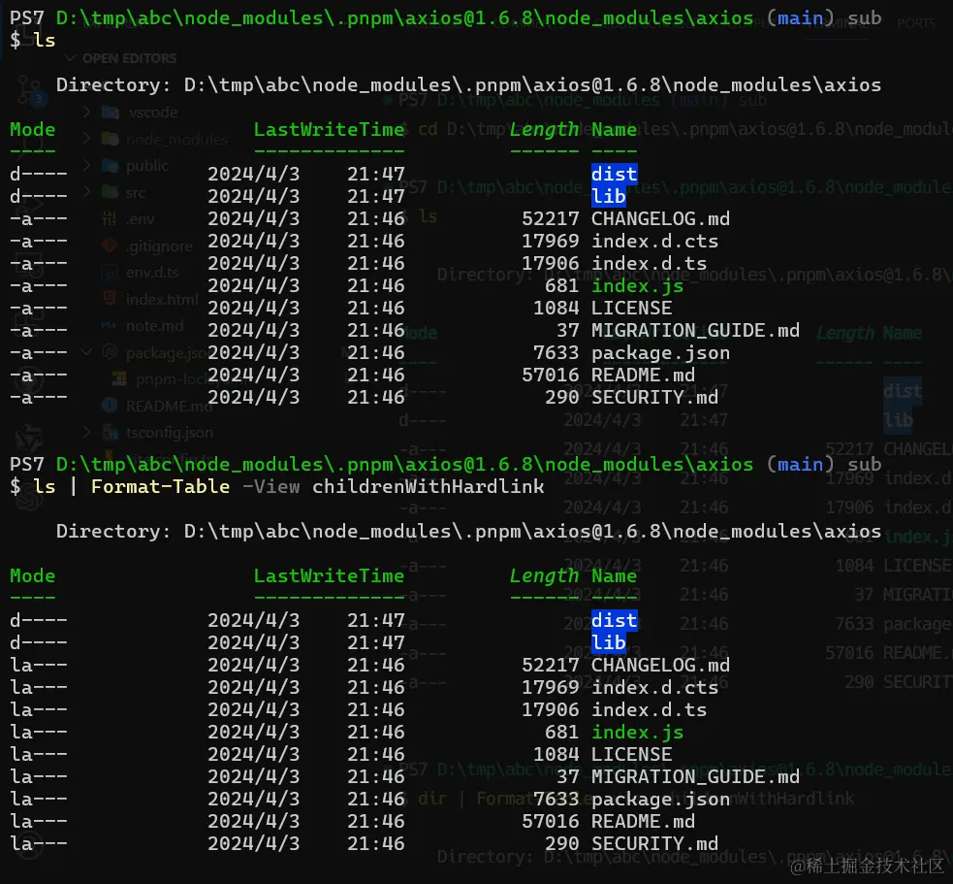Open PORTS tab in background VS Code panel
Screen dimensions: 953x884
click(x=916, y=23)
